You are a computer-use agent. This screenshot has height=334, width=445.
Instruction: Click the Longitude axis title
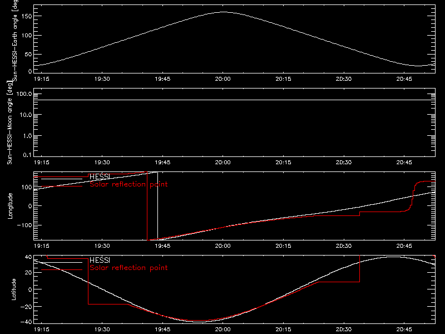(x=10, y=206)
